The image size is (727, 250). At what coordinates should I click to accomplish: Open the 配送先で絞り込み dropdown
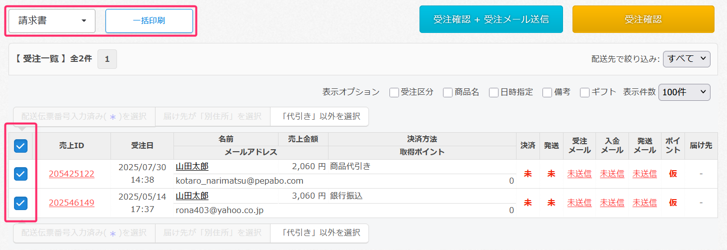(x=686, y=59)
